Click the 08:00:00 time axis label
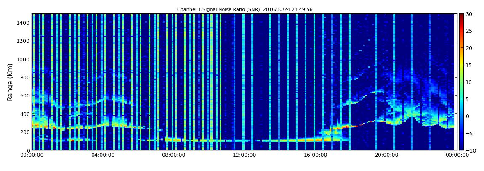Image resolution: width=484 pixels, height=171 pixels. tap(173, 155)
